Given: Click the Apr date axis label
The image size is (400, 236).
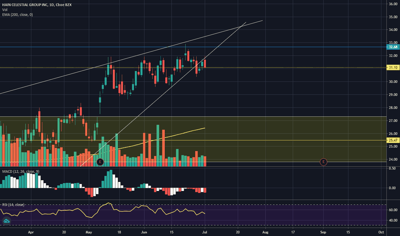Looking at the screenshot, I should (31, 232).
